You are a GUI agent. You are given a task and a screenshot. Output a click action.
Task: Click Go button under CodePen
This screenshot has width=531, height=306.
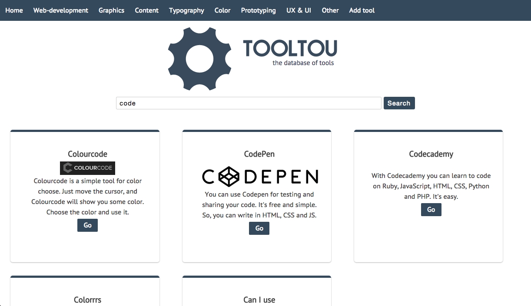(x=259, y=228)
